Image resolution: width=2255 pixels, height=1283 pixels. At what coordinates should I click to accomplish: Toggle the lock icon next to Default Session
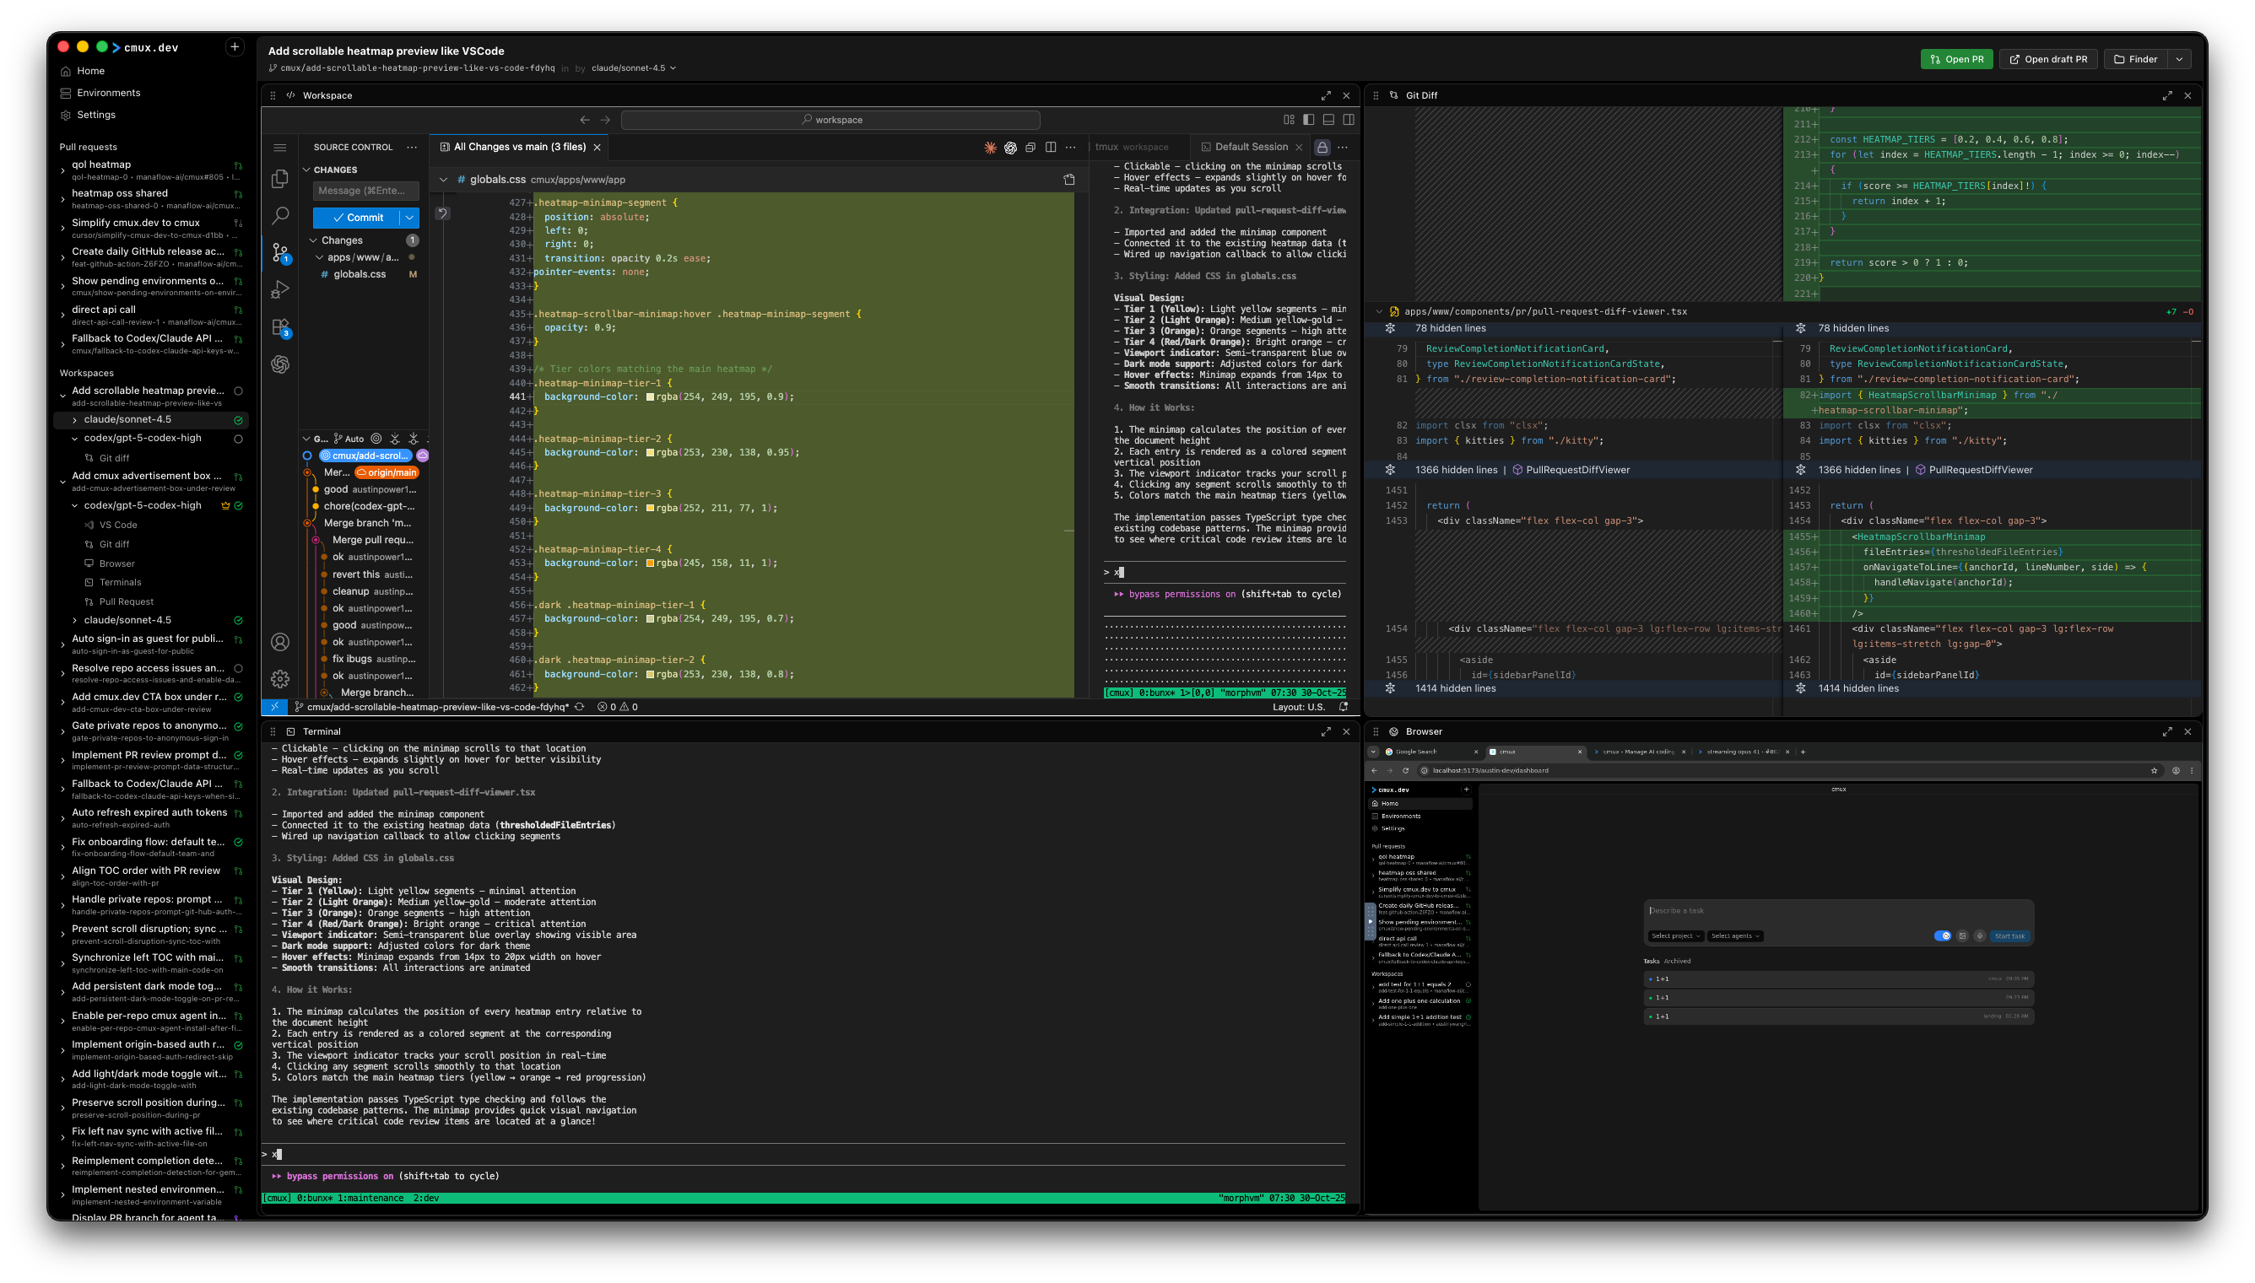1322,147
